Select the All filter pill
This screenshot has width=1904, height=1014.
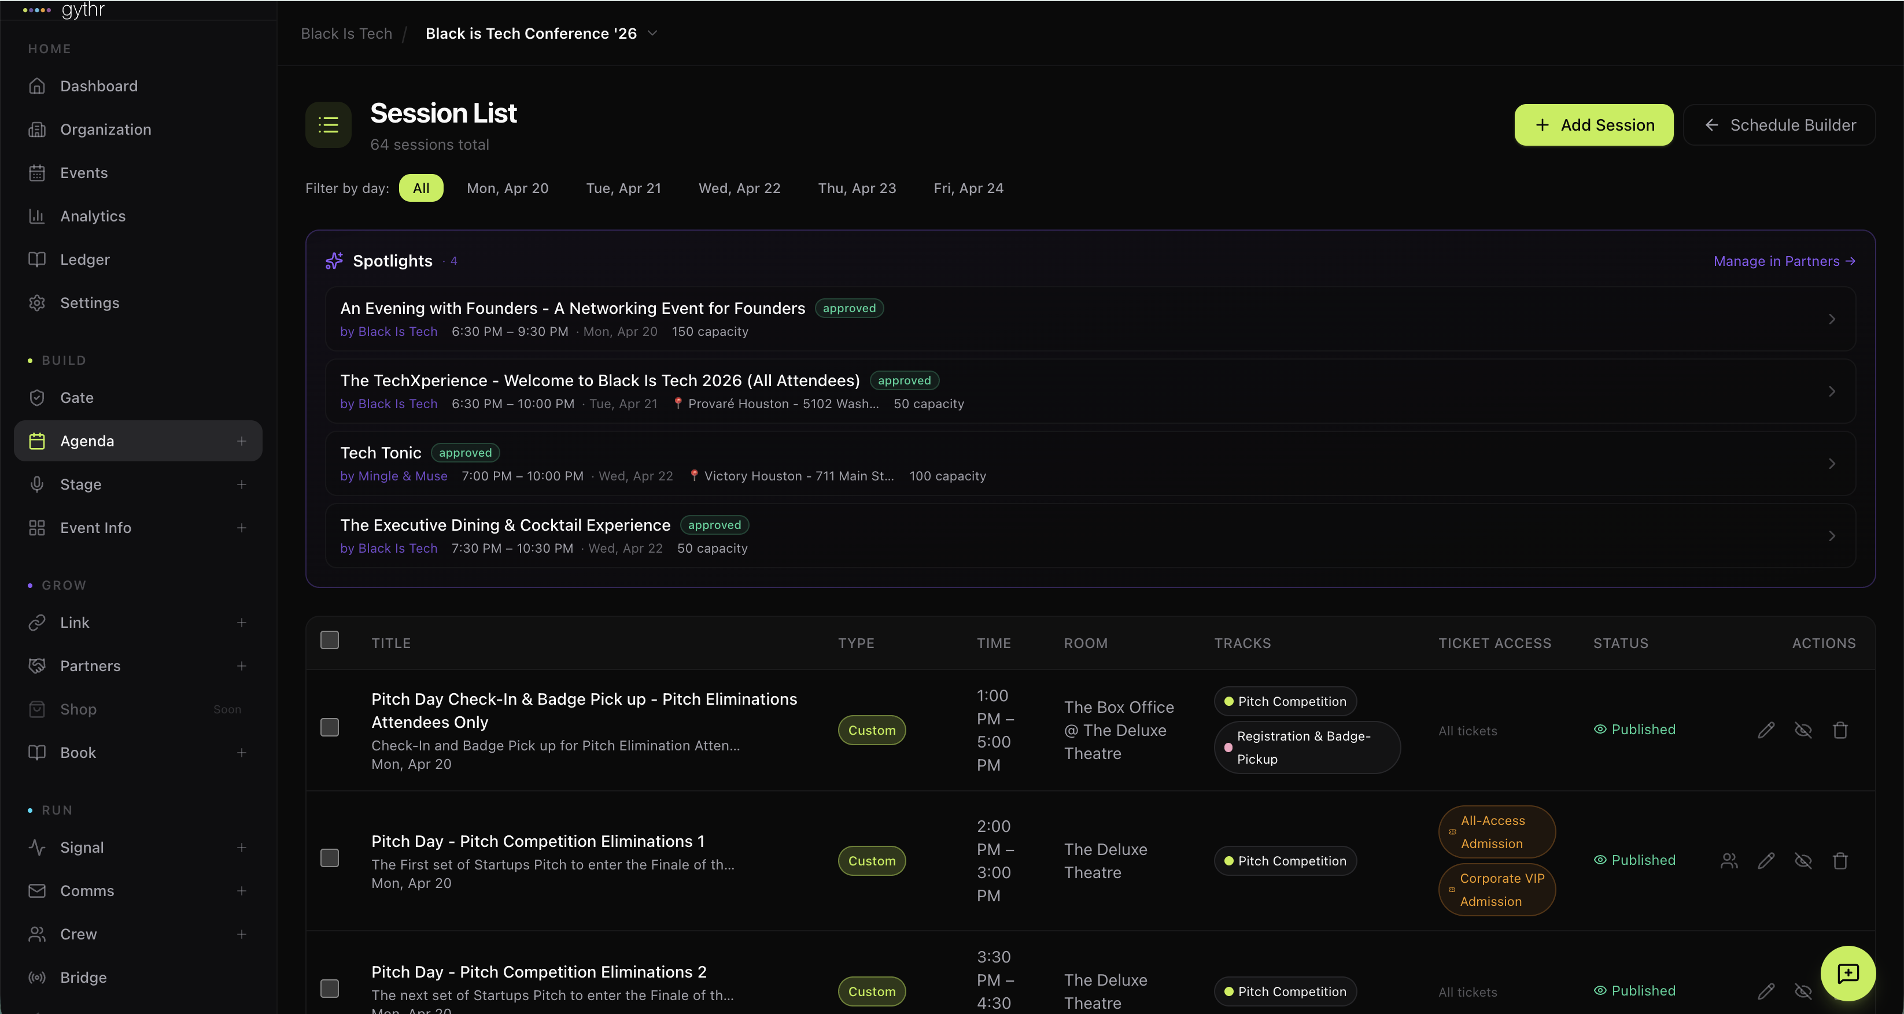coord(420,187)
